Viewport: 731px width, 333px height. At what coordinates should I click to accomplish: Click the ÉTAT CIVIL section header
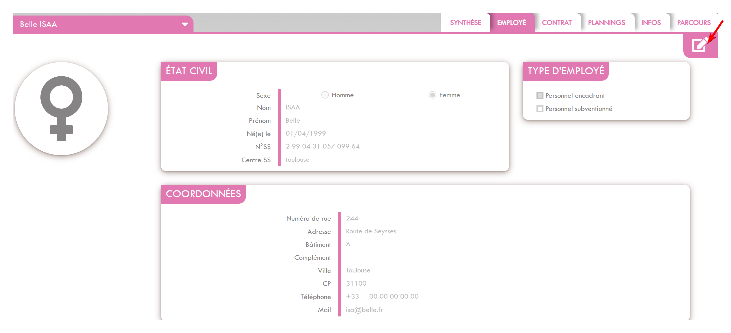pyautogui.click(x=189, y=71)
